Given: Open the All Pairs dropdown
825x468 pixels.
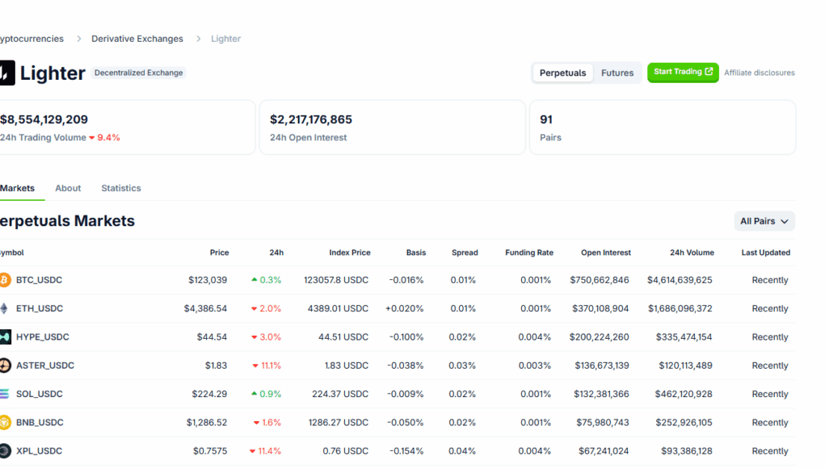Looking at the screenshot, I should 764,221.
